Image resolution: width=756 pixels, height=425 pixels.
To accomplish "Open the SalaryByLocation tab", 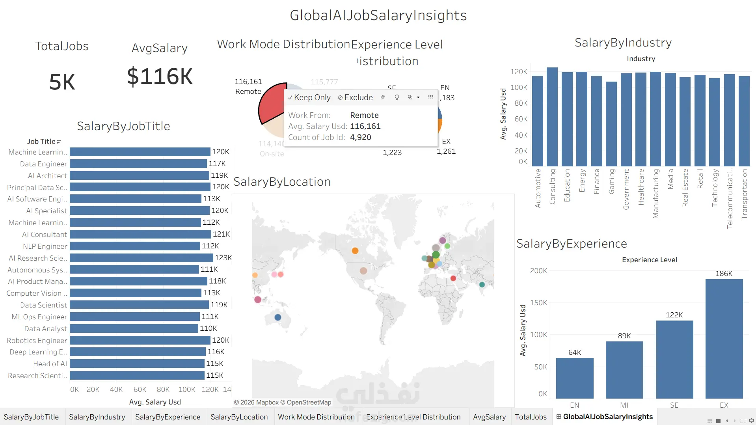I will point(239,417).
